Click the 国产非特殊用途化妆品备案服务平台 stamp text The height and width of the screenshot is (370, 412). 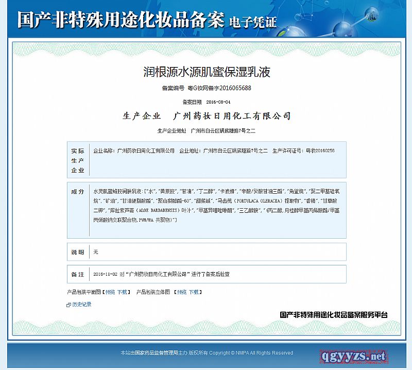[333, 314]
